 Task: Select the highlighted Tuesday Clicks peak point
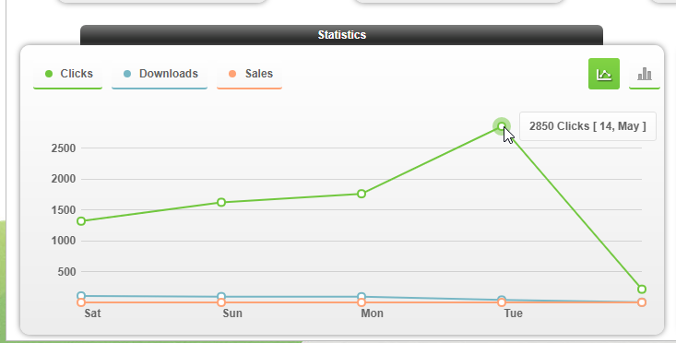(x=502, y=126)
